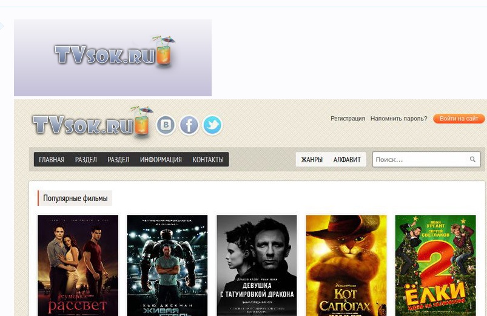487x316 pixels.
Task: Open Девушка с татуировкой дракона poster
Action: coord(257,266)
